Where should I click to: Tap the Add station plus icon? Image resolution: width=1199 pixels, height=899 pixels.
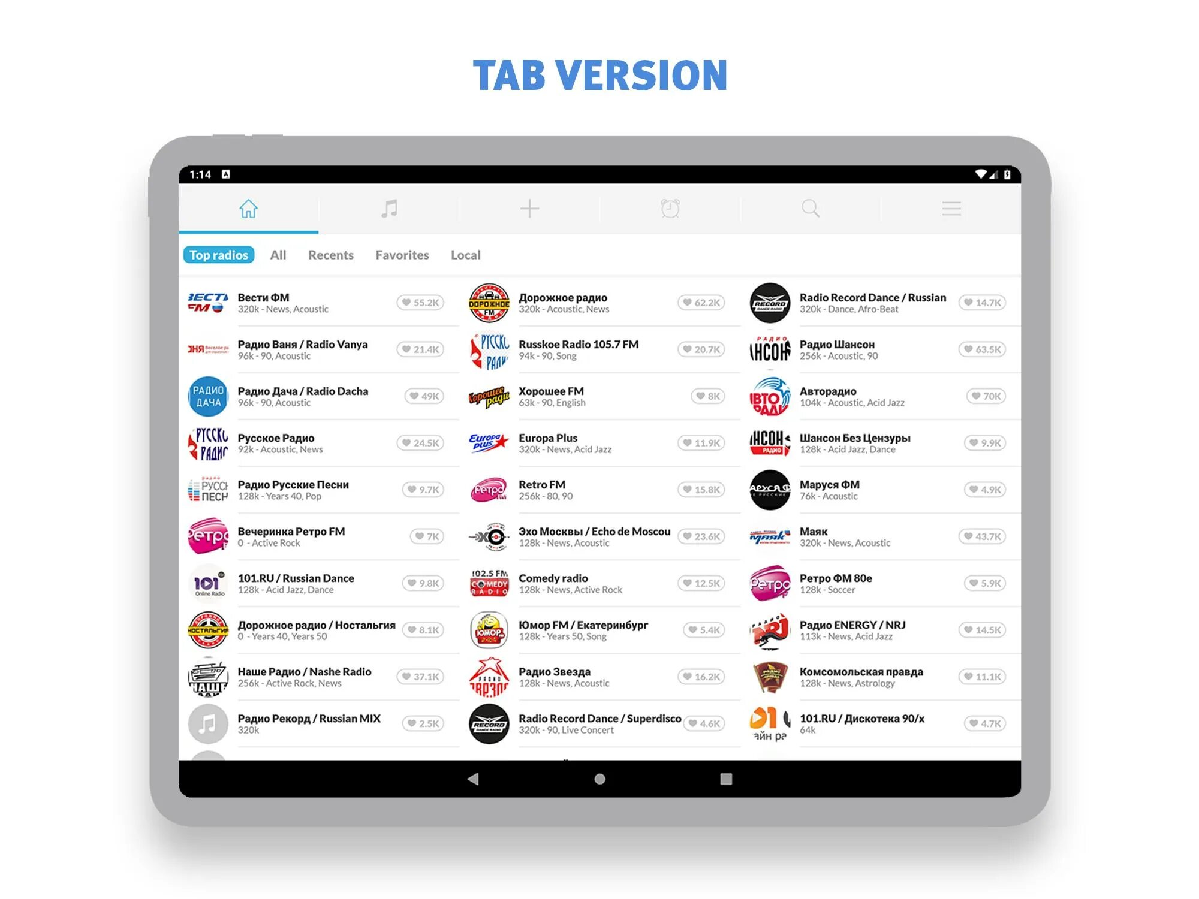click(x=529, y=210)
